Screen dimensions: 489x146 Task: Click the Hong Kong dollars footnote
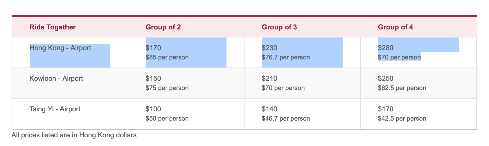pos(74,135)
